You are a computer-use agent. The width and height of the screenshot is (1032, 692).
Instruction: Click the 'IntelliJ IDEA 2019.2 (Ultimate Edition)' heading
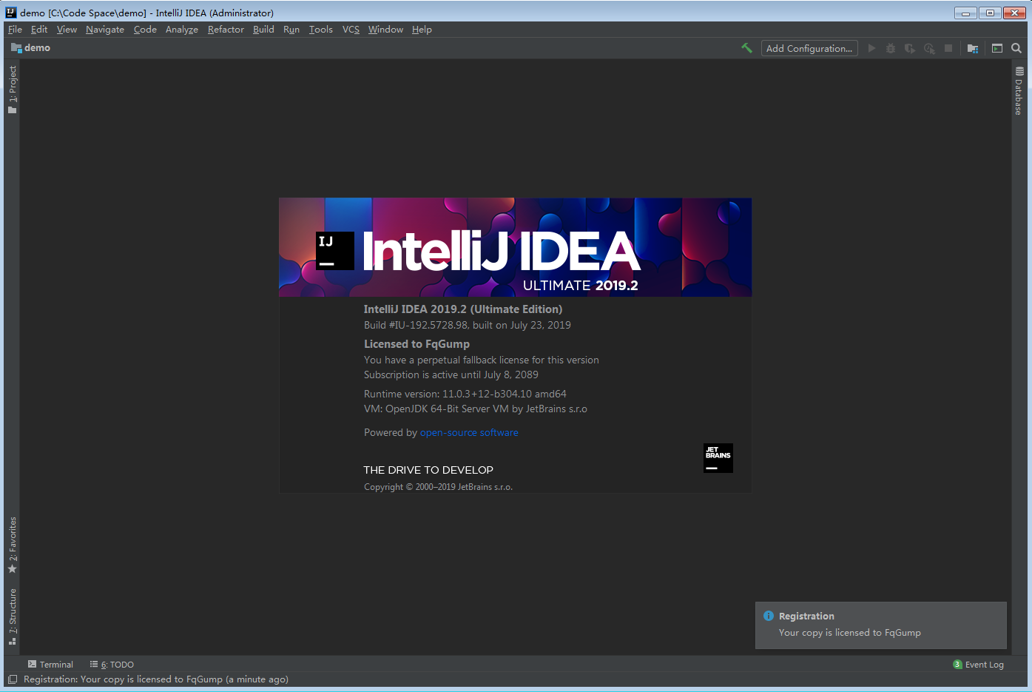pos(463,309)
